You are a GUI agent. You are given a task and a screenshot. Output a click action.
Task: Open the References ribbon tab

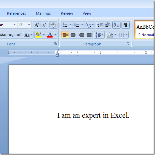point(16,13)
